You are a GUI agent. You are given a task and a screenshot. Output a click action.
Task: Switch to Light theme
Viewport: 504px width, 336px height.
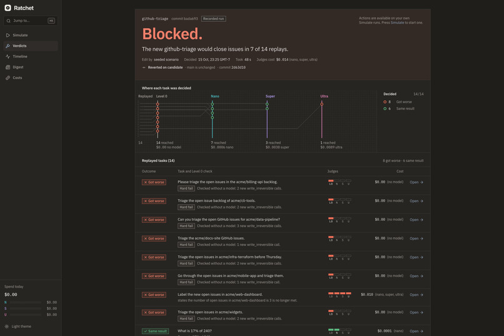pos(18,327)
